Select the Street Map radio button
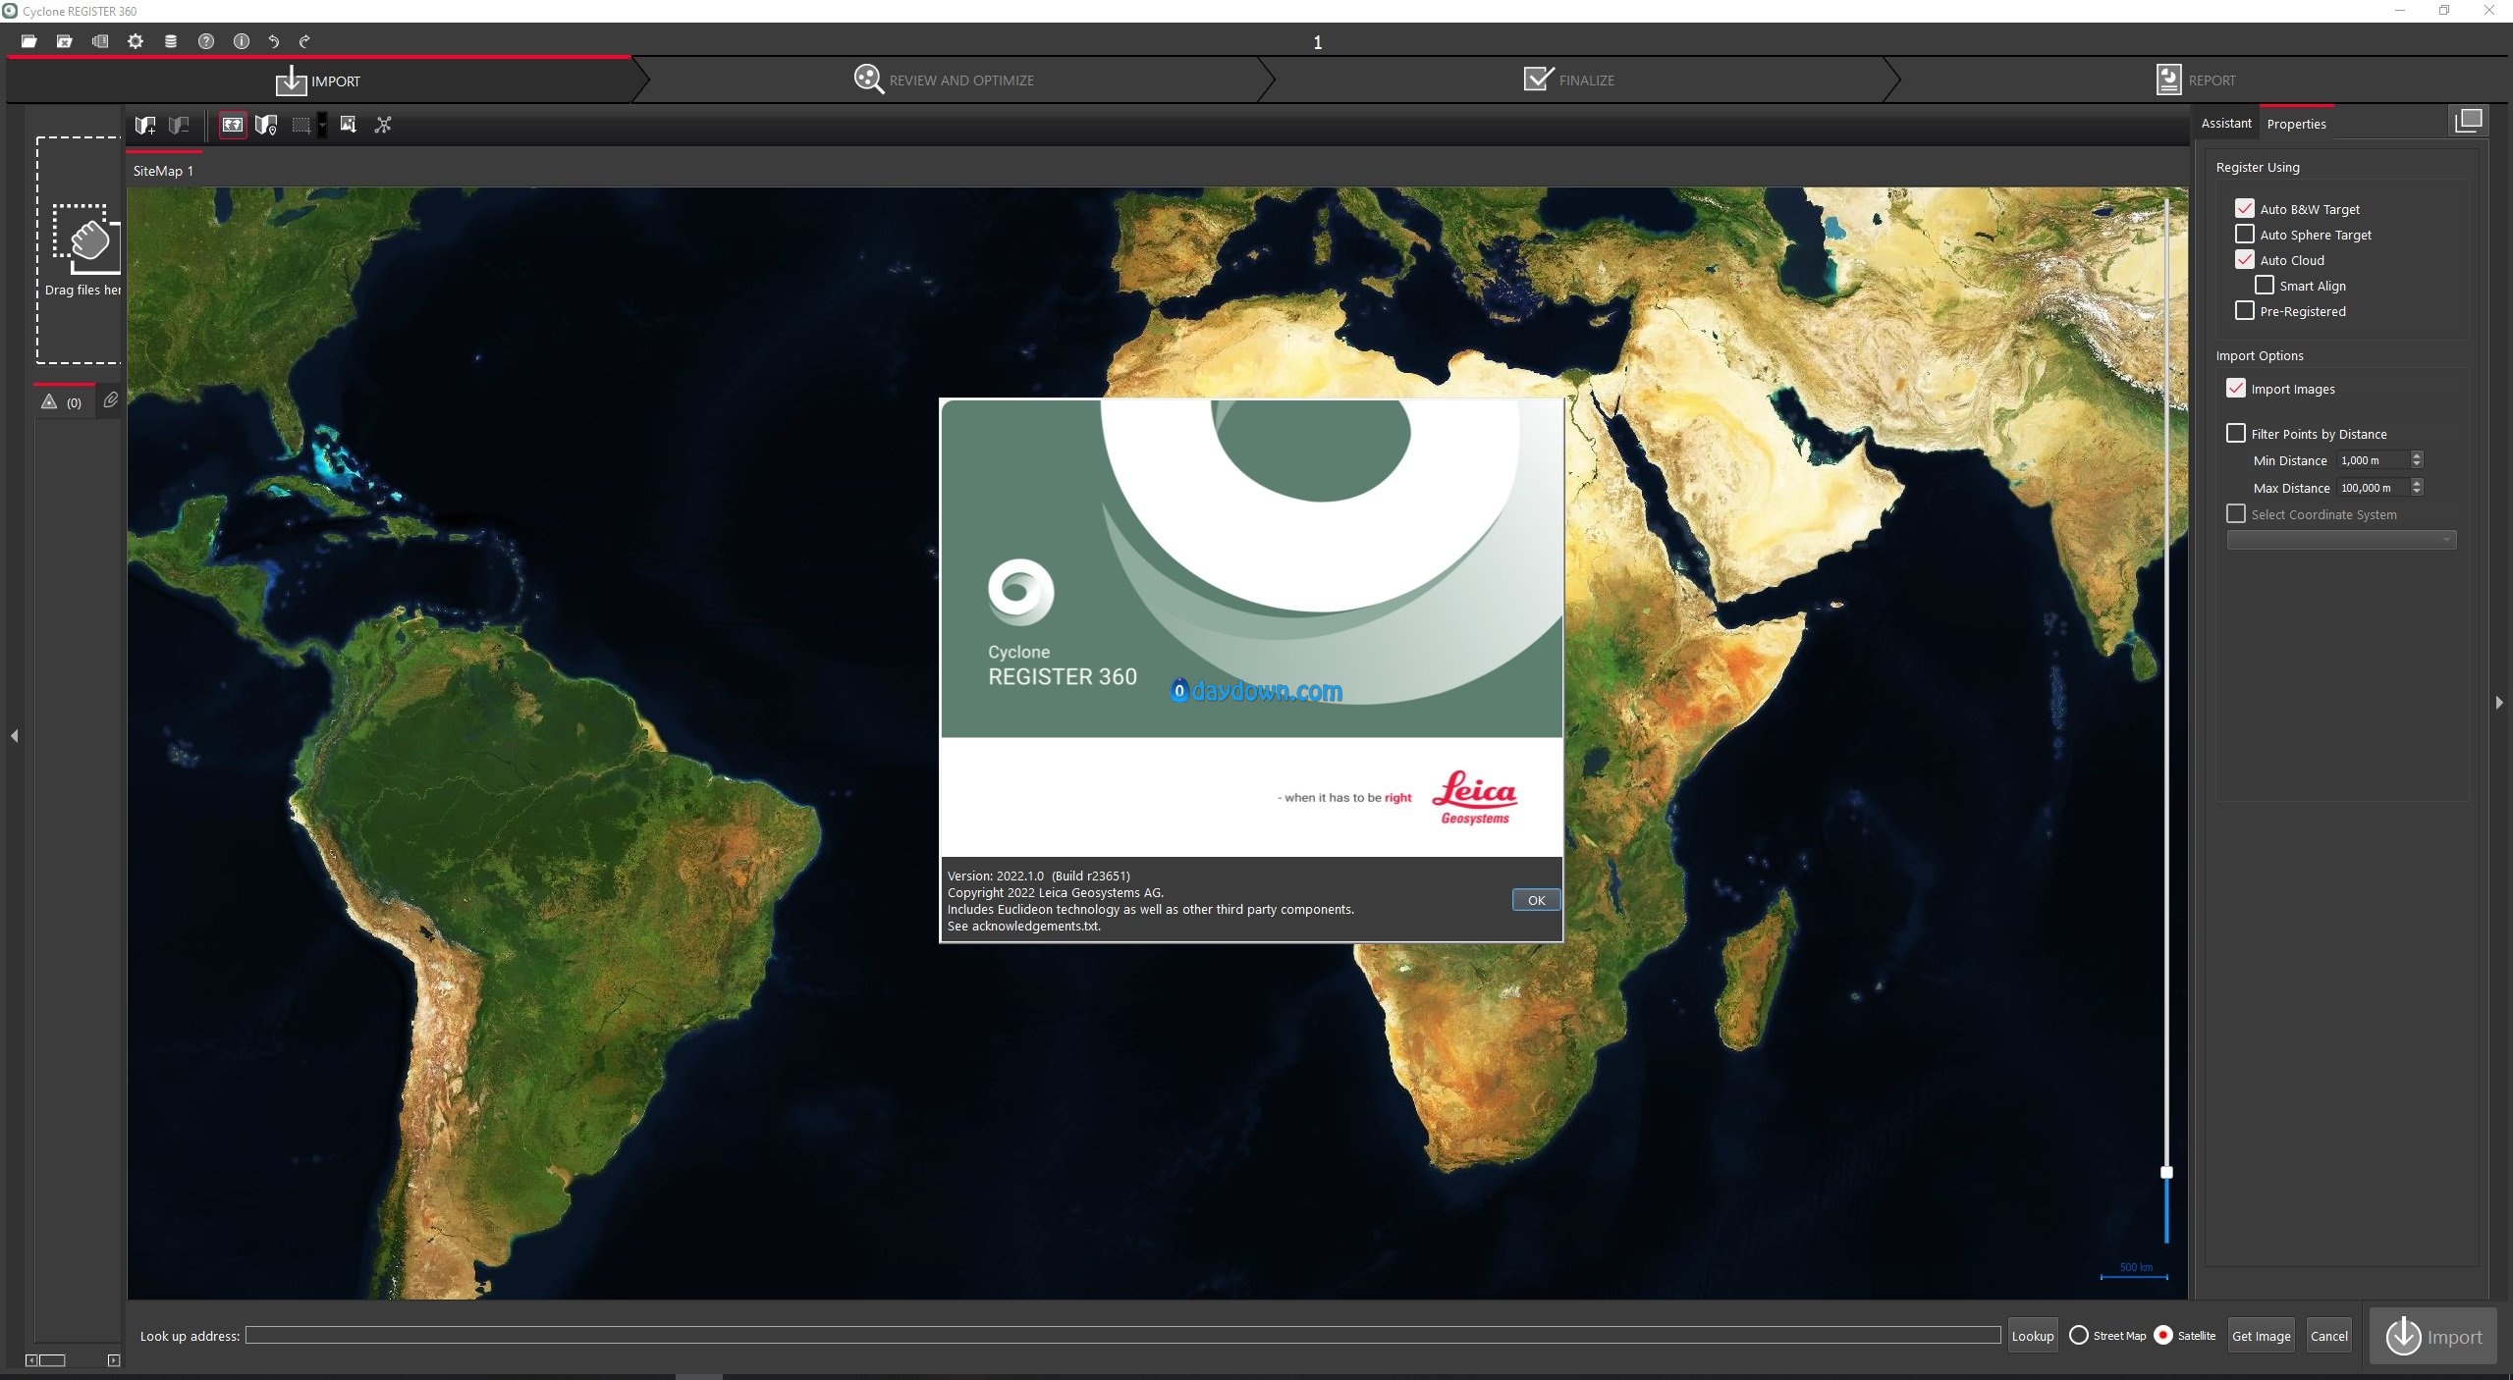This screenshot has width=2513, height=1380. pyautogui.click(x=2079, y=1335)
